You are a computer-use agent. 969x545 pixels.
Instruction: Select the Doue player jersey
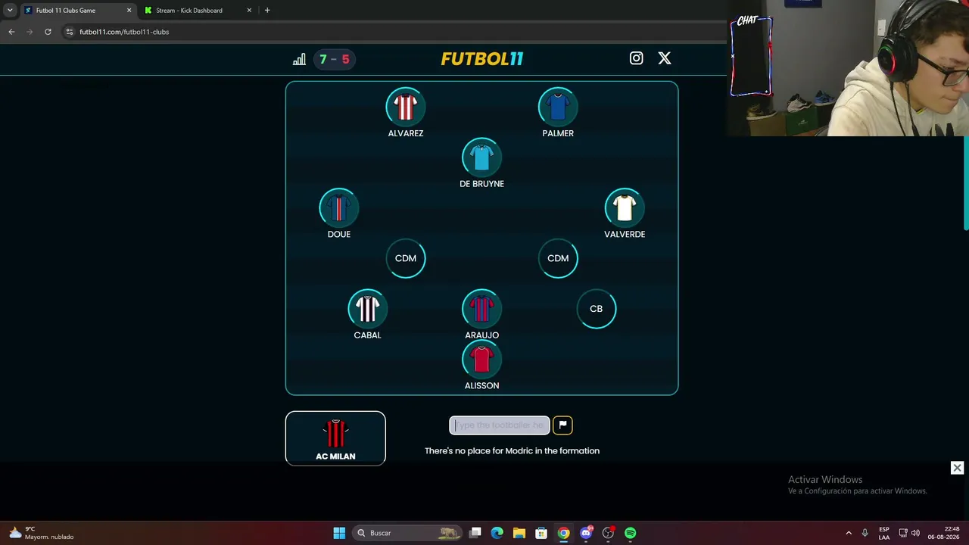(x=339, y=208)
